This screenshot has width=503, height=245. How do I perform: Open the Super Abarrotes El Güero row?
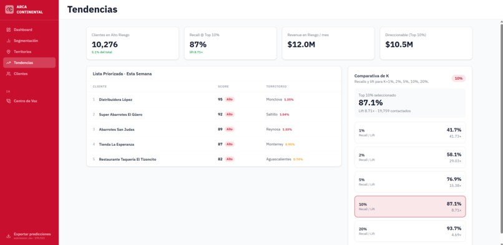pyautogui.click(x=214, y=114)
